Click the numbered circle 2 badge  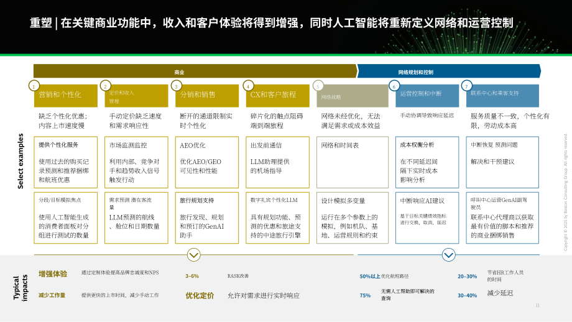click(x=106, y=86)
